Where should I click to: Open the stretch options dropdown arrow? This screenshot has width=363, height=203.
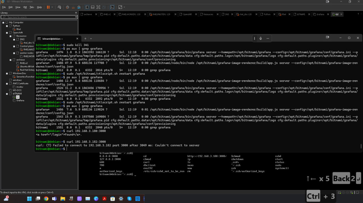[x=124, y=7]
